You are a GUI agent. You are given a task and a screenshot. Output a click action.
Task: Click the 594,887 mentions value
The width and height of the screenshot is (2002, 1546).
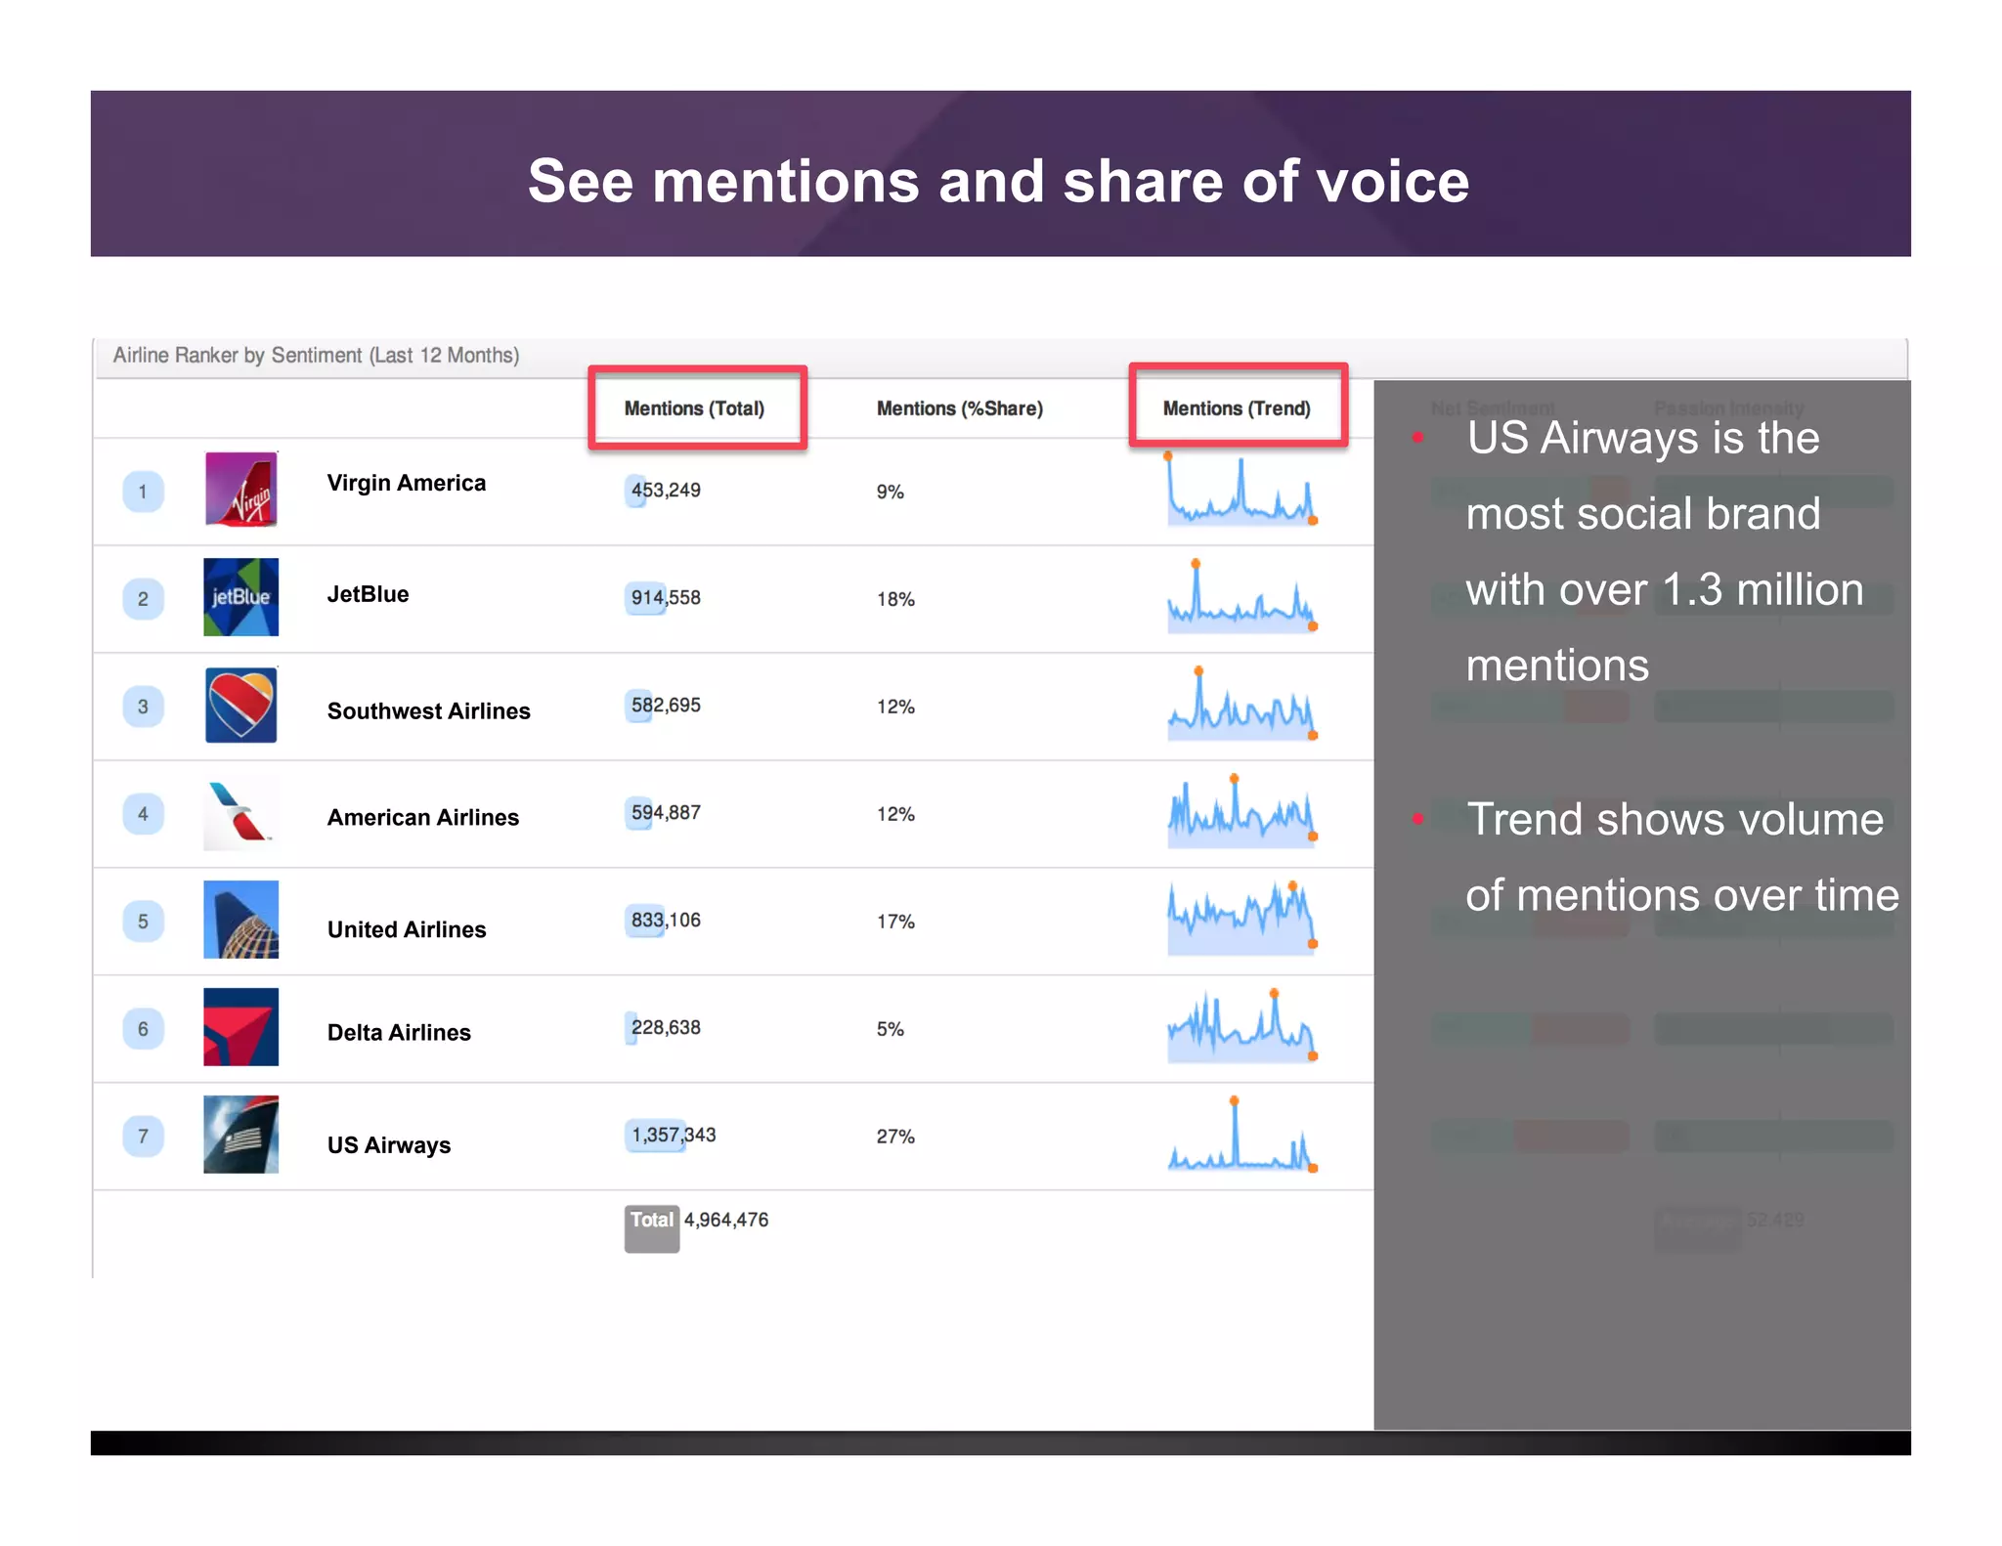(x=665, y=812)
